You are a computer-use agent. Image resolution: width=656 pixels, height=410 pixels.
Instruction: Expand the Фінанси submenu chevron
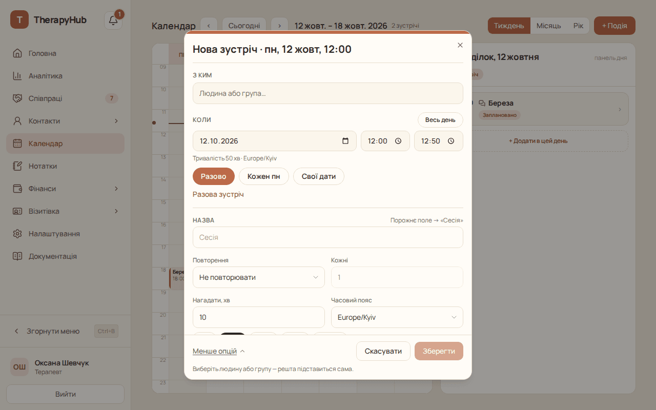(x=116, y=189)
